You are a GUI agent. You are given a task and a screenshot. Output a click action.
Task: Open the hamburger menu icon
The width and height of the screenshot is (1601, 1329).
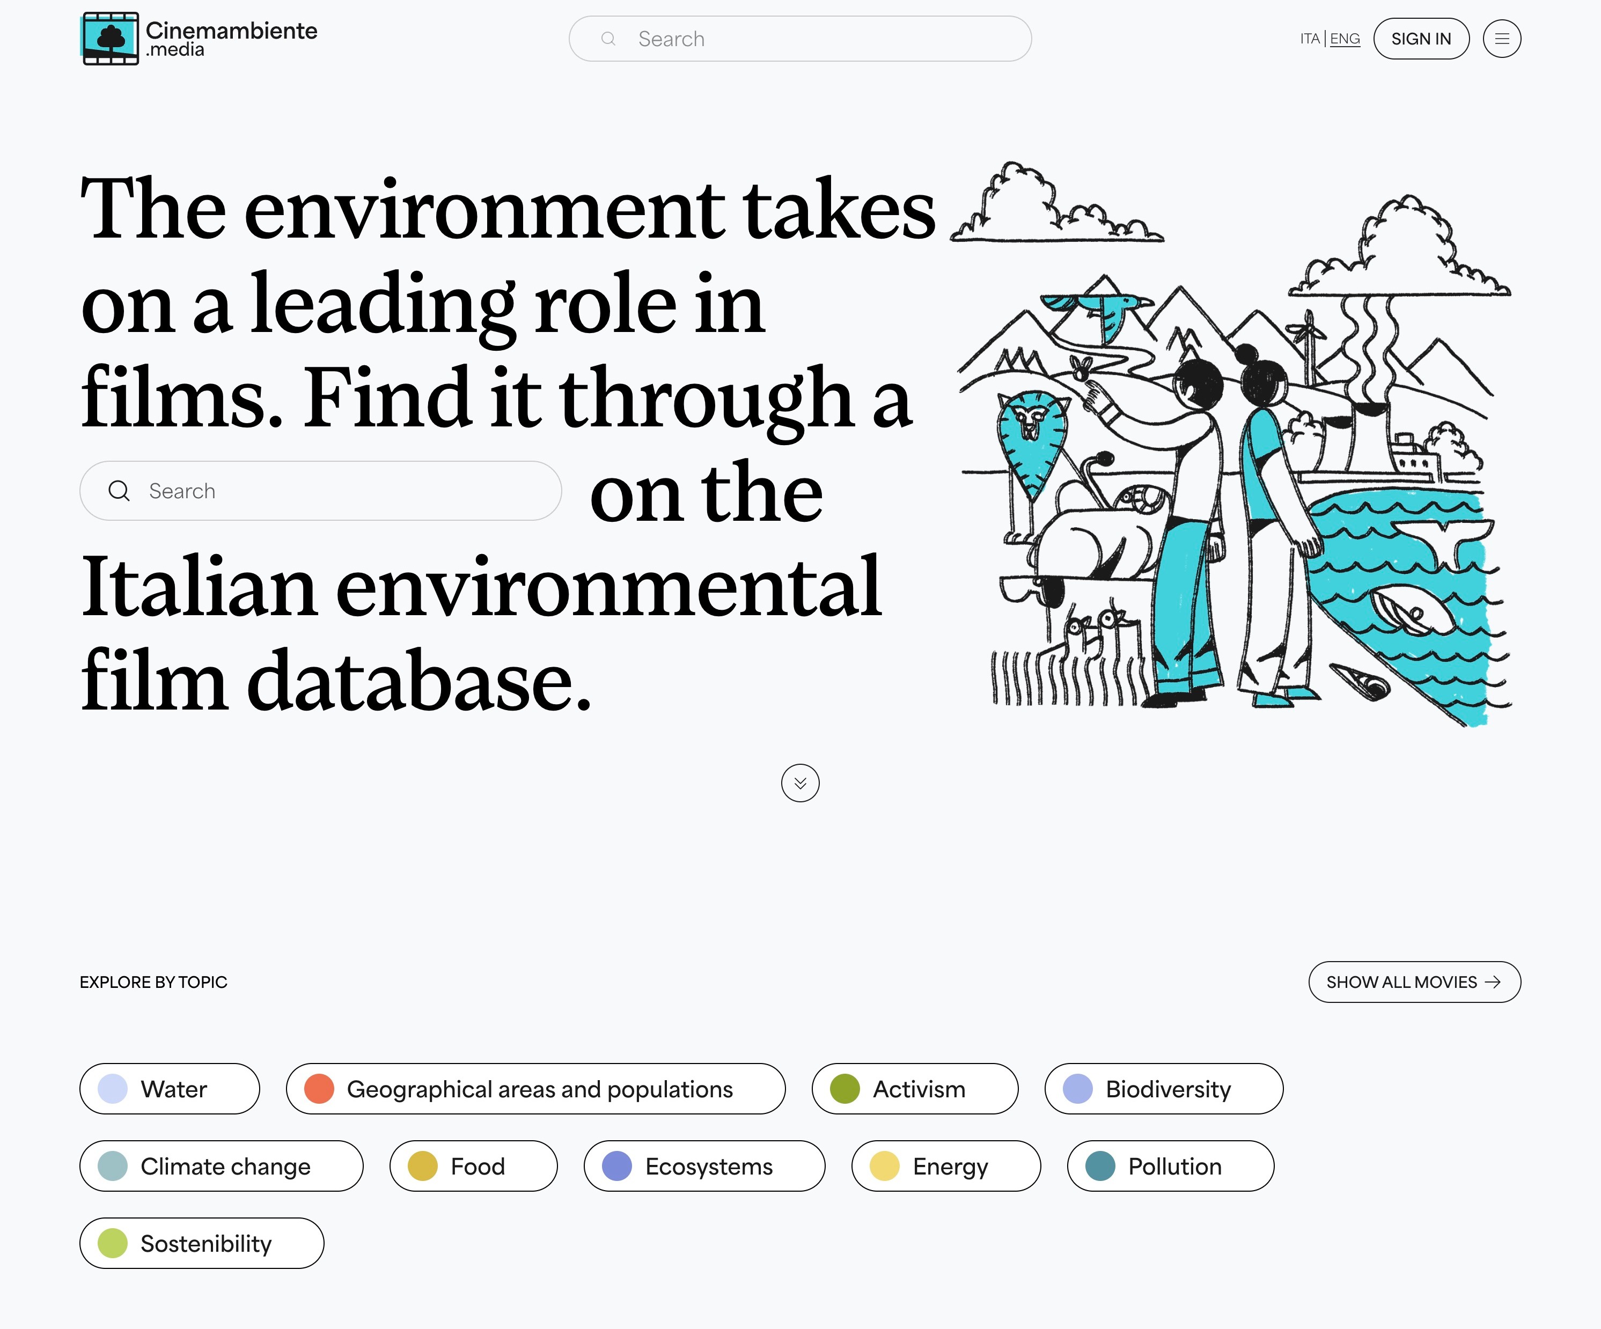click(x=1501, y=39)
